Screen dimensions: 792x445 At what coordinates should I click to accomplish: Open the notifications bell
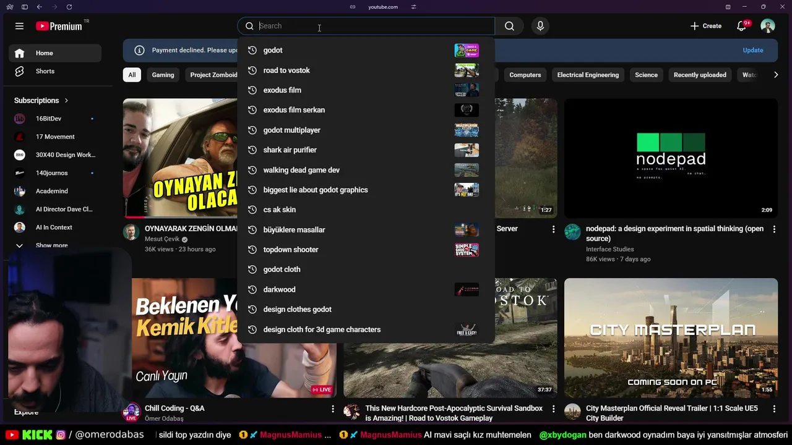741,26
